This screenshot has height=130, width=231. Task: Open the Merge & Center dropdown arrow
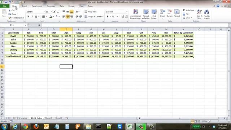pyautogui.click(x=103, y=17)
